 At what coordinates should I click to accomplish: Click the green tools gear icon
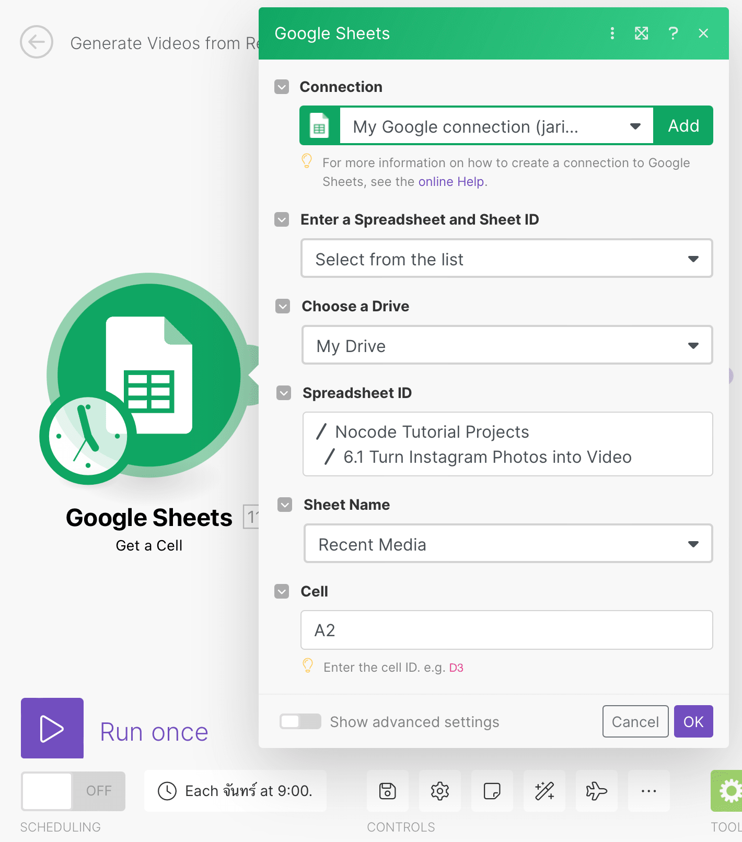click(x=727, y=791)
